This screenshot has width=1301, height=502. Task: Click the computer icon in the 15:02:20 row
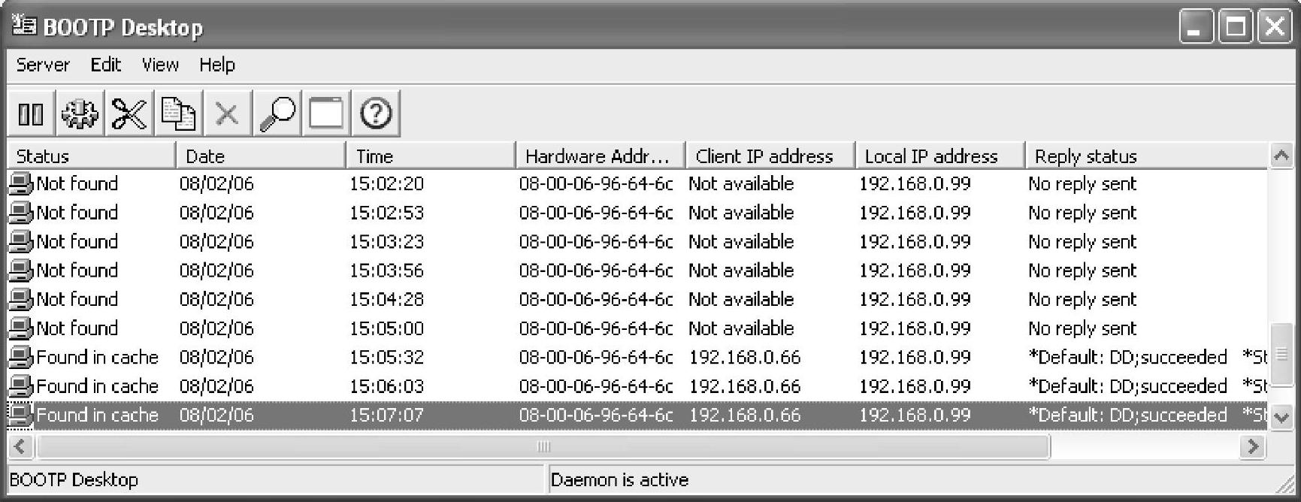pyautogui.click(x=21, y=183)
